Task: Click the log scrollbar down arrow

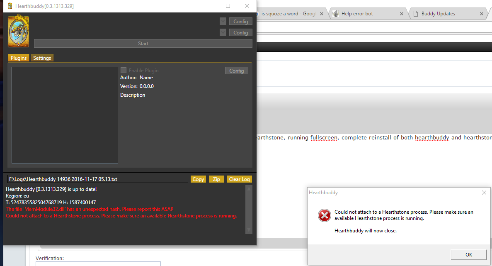Action: click(249, 230)
